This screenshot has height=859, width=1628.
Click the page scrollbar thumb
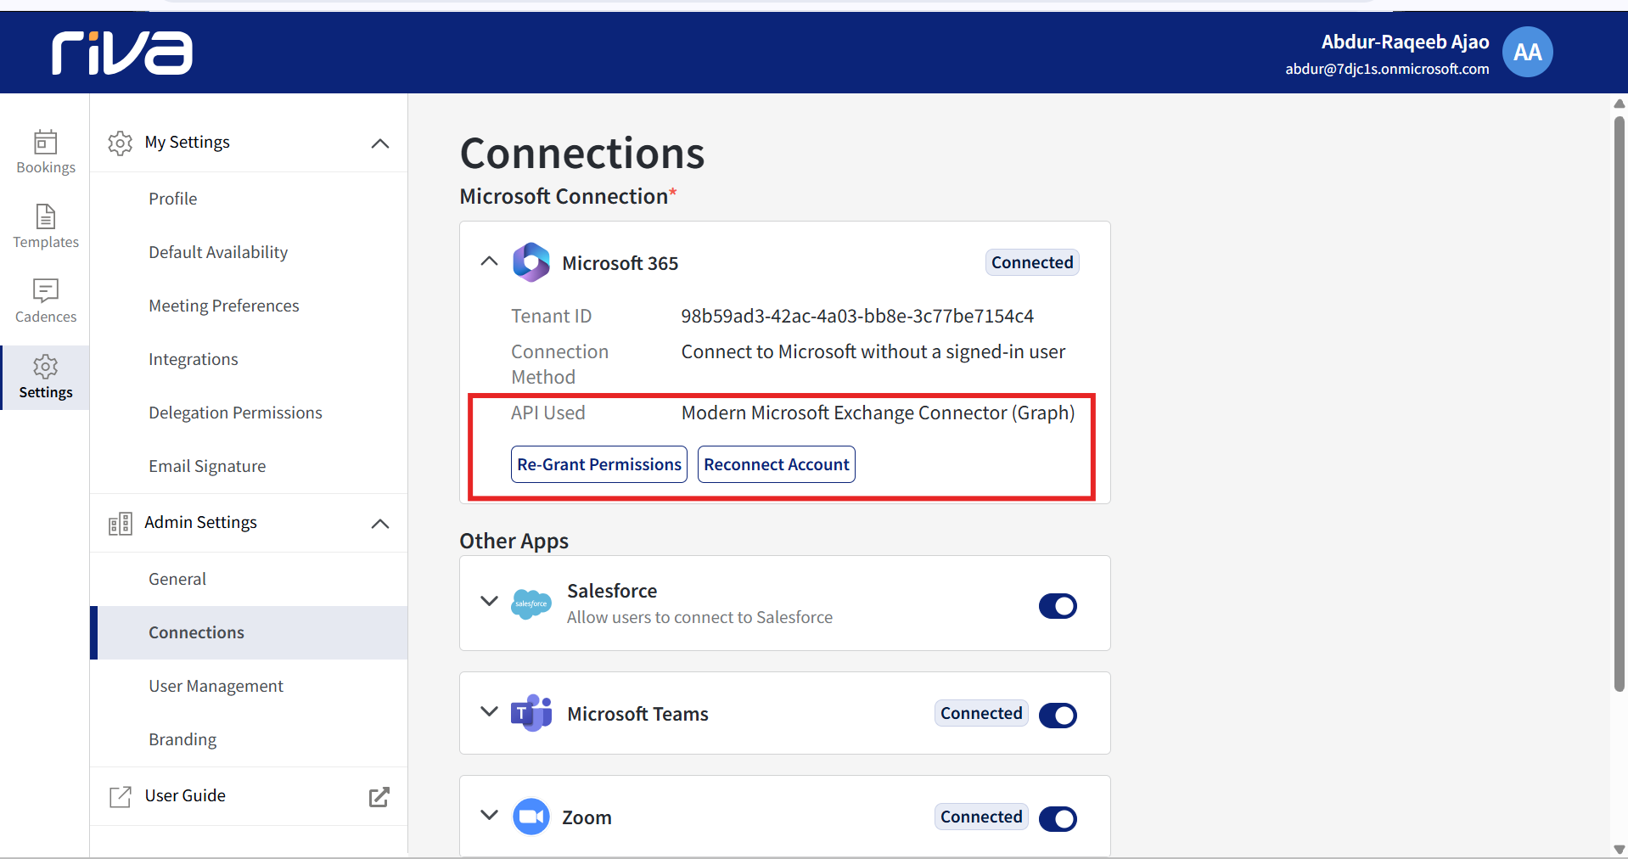pos(1619,404)
